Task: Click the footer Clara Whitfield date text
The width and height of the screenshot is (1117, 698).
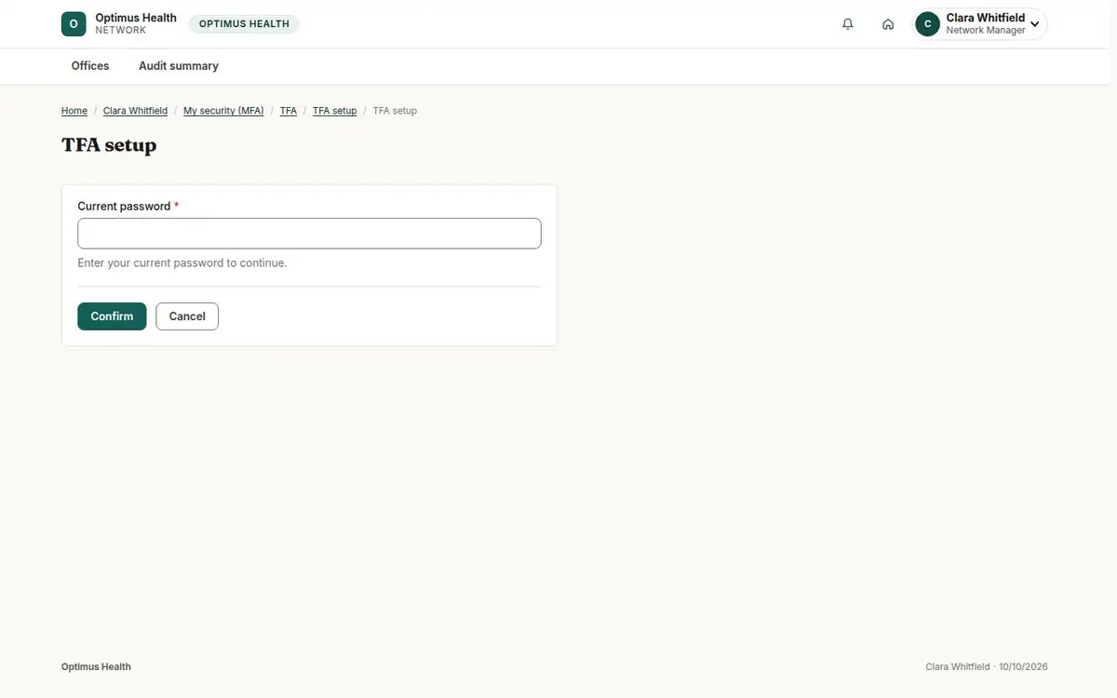Action: coord(987,667)
